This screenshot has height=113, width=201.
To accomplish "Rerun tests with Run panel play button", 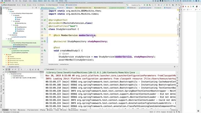I will 3,69.
